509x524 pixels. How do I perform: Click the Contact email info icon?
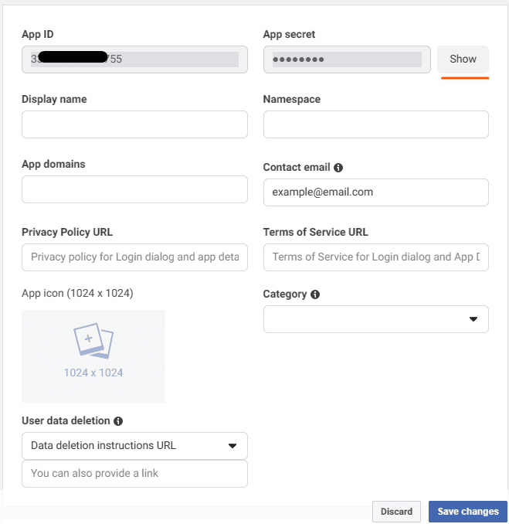(338, 168)
